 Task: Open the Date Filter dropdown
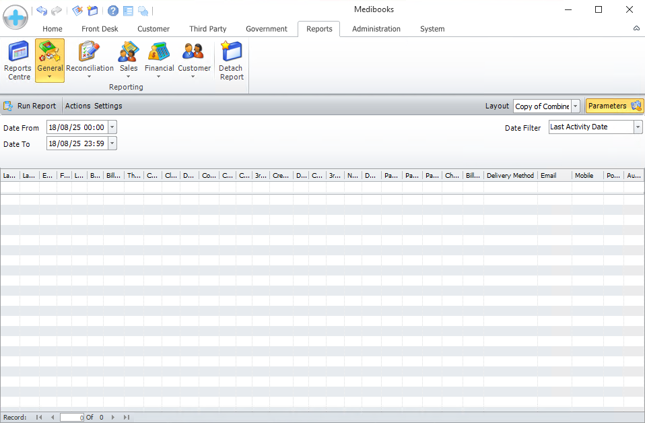click(638, 127)
